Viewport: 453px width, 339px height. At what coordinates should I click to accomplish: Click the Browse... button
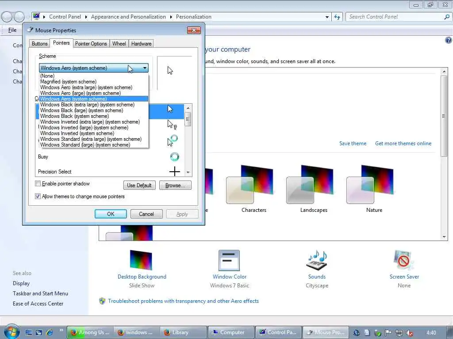click(175, 185)
